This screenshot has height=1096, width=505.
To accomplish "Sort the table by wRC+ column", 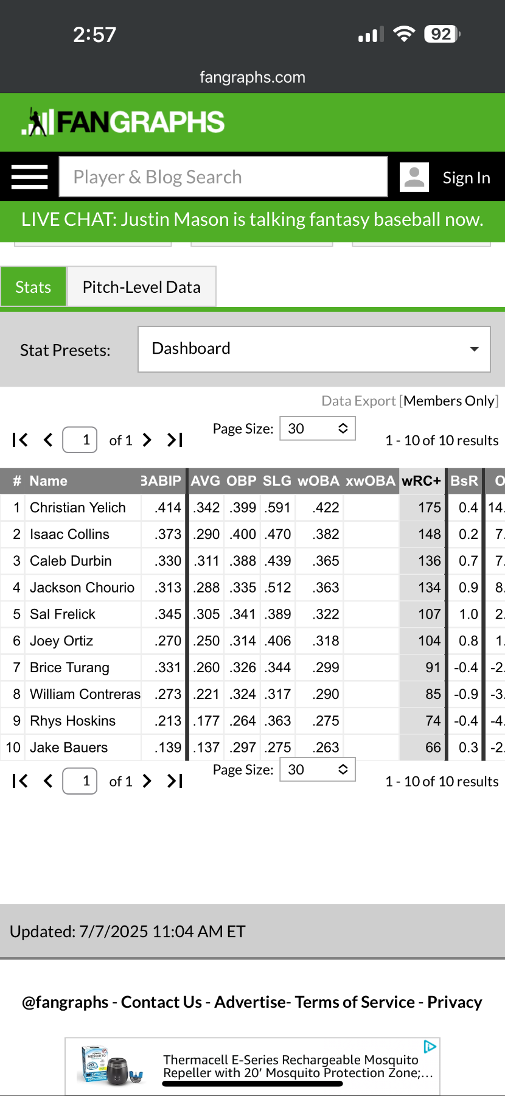I will tap(421, 481).
